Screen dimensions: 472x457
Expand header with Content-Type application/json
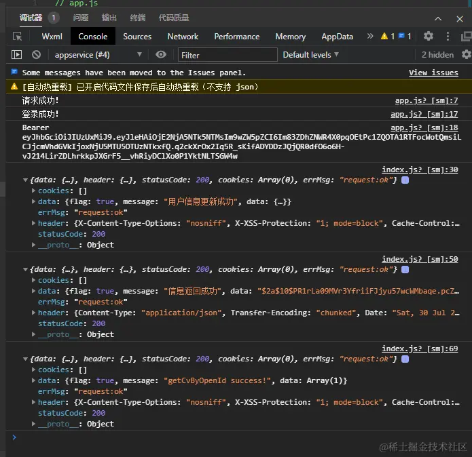(33, 313)
